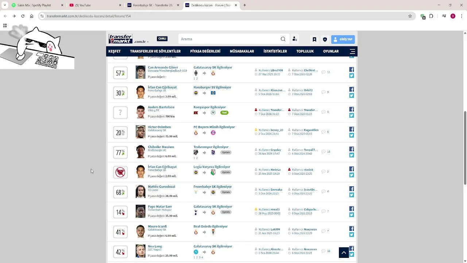Share Victor Osimhen rumor on Facebook
Screen dimensions: 467x263
(x=352, y=129)
